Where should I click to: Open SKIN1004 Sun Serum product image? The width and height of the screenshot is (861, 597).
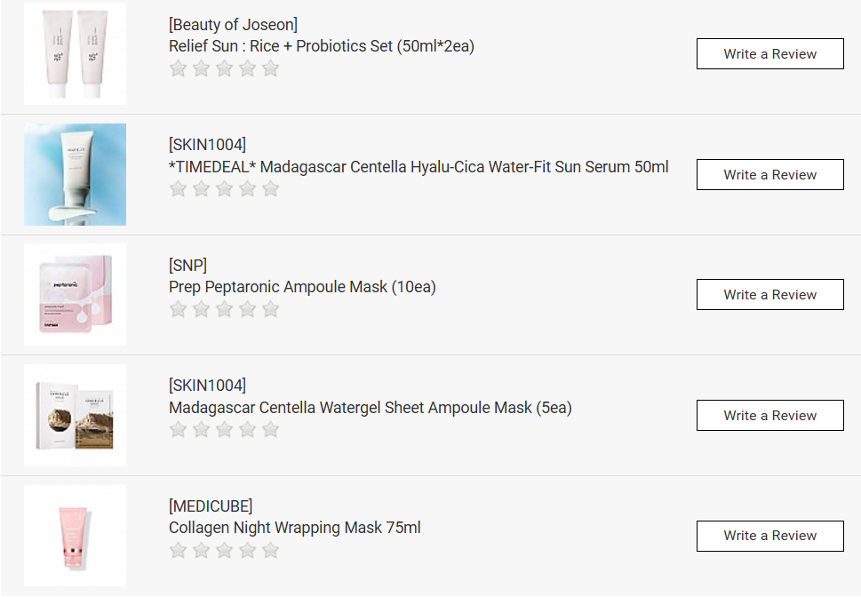click(x=76, y=175)
